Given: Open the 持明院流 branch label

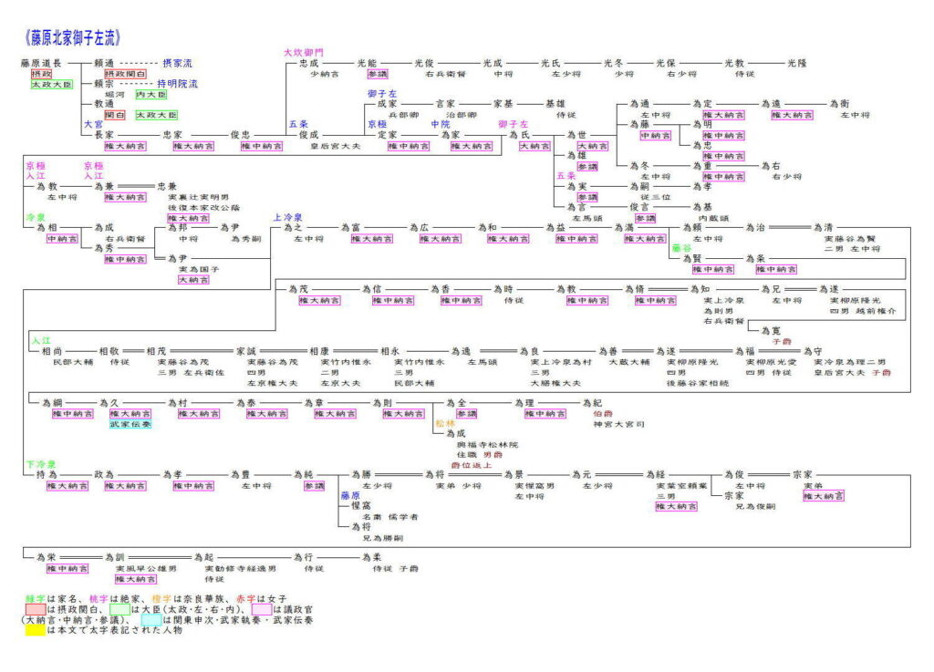Looking at the screenshot, I should pyautogui.click(x=178, y=84).
